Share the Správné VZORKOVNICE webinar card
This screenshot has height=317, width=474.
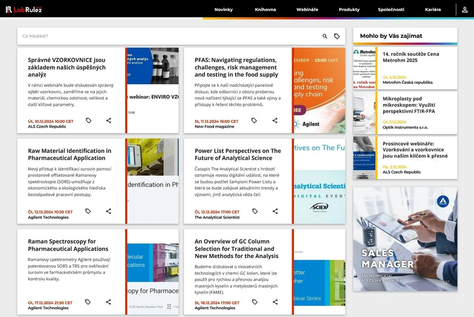108,120
